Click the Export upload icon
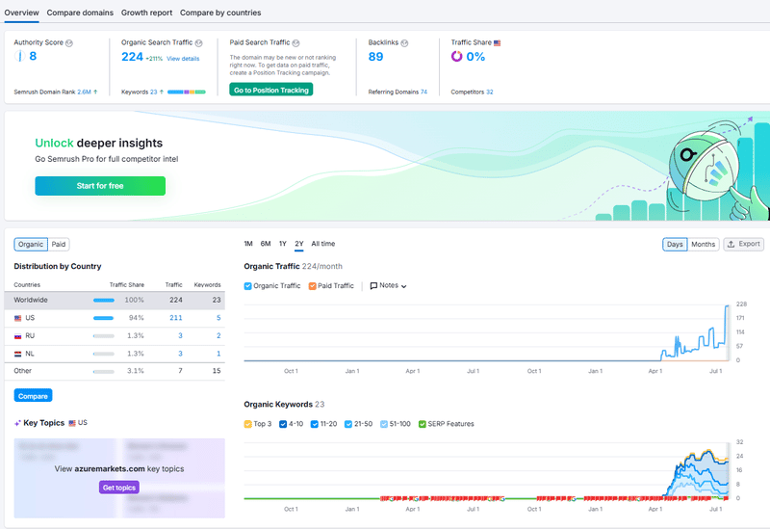The height and width of the screenshot is (529, 770). pos(731,245)
